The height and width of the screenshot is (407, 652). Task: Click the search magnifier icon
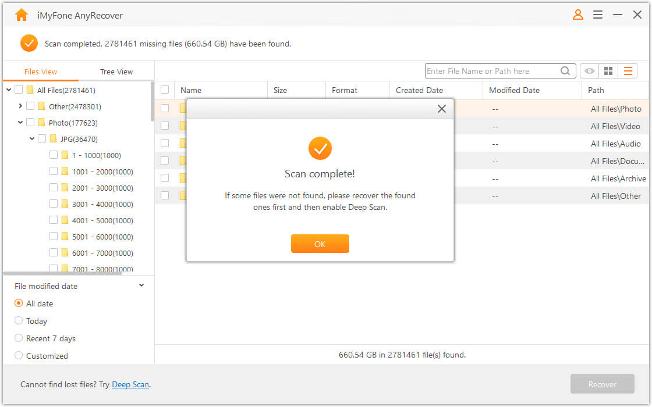coord(565,71)
